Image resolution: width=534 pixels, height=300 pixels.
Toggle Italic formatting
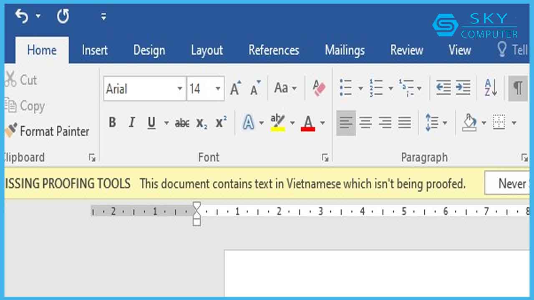click(132, 122)
